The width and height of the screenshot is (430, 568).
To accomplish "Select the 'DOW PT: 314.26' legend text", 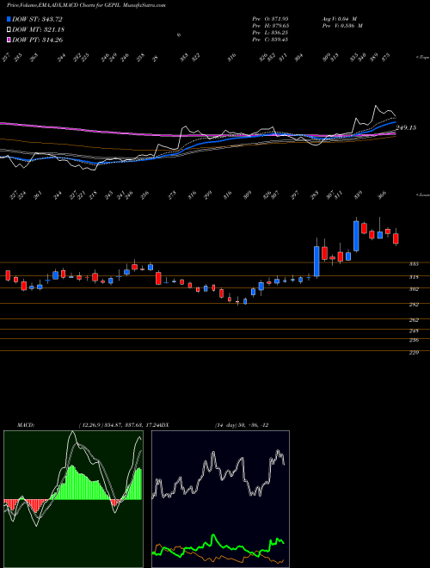I will click(x=38, y=40).
